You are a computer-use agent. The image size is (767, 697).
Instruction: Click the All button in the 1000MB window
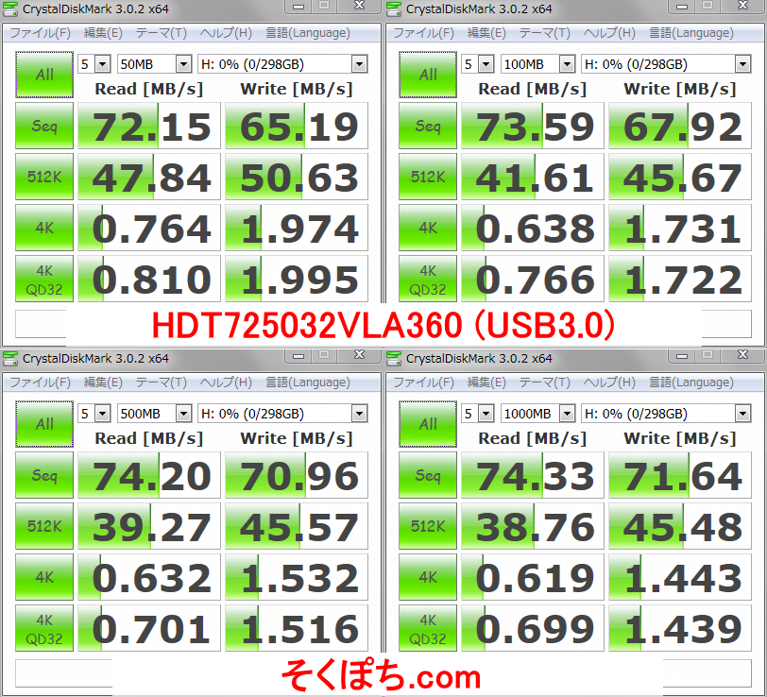coord(428,424)
